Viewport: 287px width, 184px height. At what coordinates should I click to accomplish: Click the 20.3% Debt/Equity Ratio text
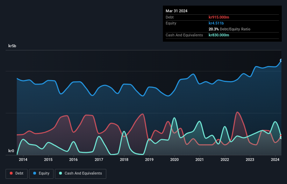pos(230,29)
